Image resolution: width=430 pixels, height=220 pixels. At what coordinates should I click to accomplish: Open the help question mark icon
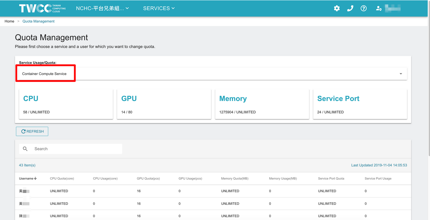click(364, 8)
